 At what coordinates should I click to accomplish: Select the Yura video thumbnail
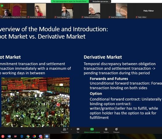click(67, 11)
